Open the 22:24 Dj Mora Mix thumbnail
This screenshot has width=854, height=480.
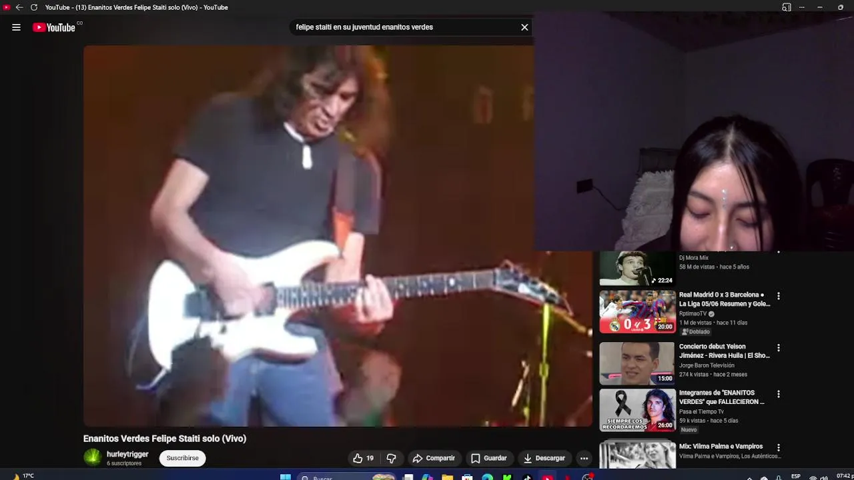[637, 268]
